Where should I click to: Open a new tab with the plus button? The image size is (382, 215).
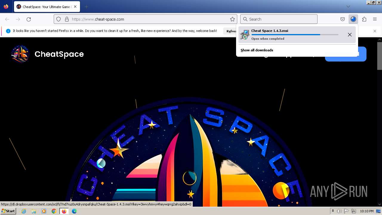[86, 7]
